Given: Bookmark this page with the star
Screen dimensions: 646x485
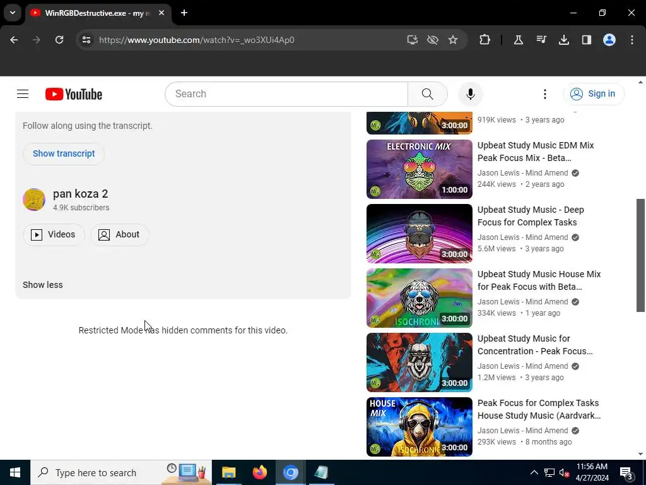Looking at the screenshot, I should click(x=453, y=40).
